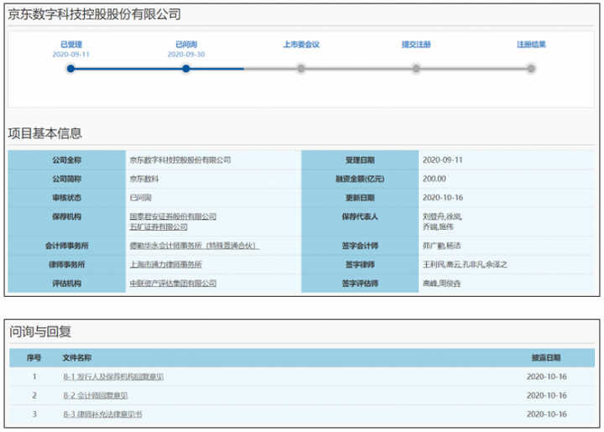The image size is (604, 432).
Task: Click the 签字会计师 label cell
Action: [x=360, y=246]
